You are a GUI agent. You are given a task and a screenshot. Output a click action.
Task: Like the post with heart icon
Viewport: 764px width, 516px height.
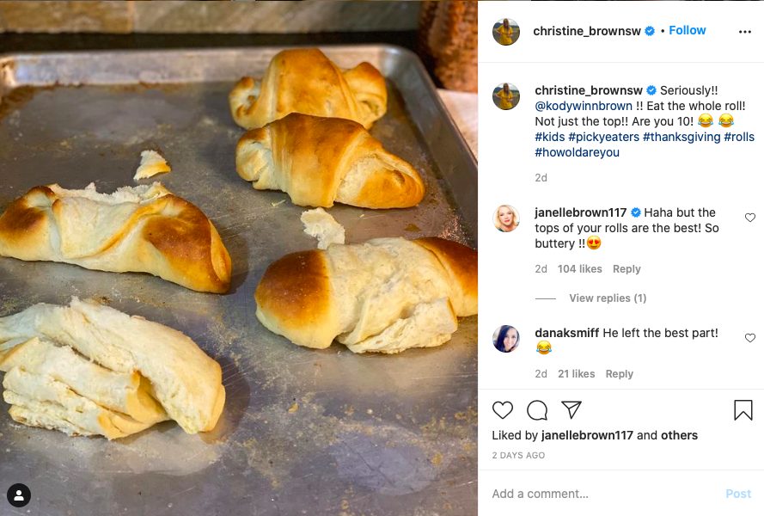click(503, 410)
